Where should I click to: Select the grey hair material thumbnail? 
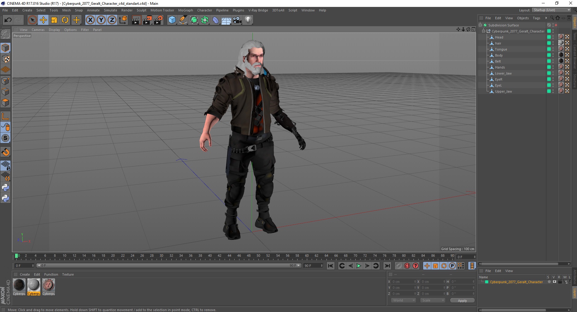(x=34, y=287)
